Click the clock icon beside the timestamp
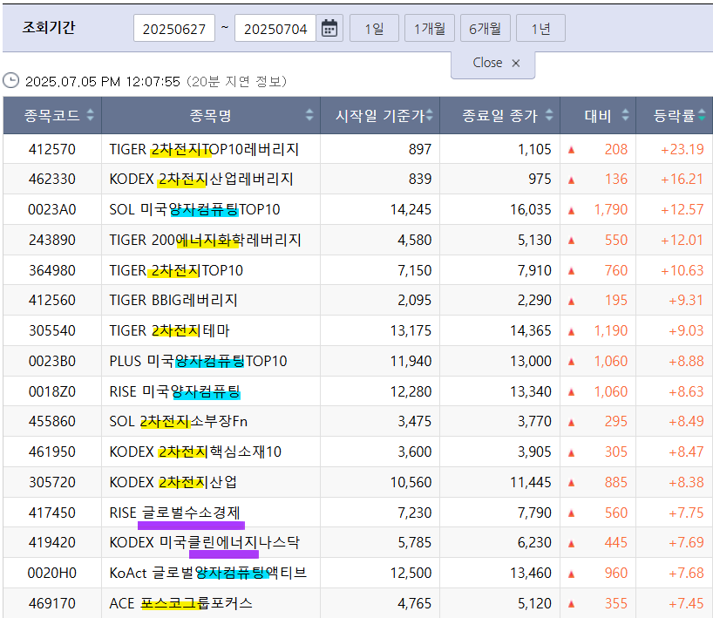713x618 pixels. pyautogui.click(x=11, y=81)
